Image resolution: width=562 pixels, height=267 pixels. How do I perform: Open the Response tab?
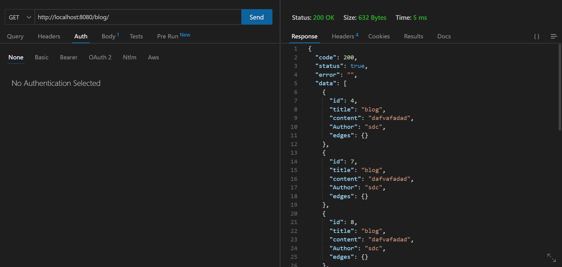(x=305, y=36)
